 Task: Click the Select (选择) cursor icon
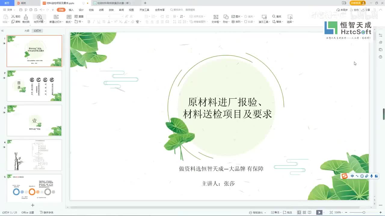coord(290,17)
